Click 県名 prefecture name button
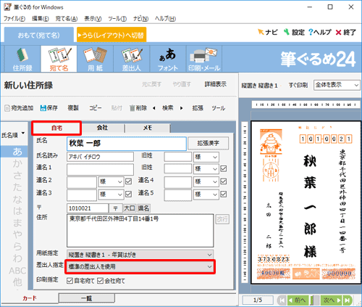 tap(144, 208)
